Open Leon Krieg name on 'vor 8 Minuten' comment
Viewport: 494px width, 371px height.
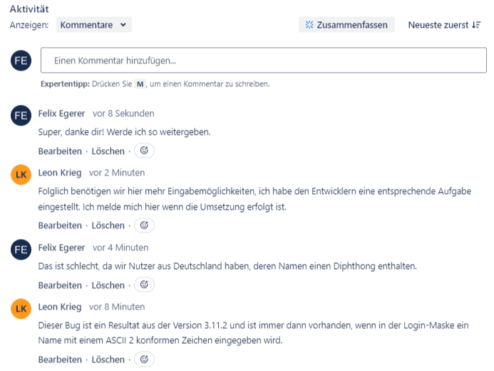[x=60, y=307]
